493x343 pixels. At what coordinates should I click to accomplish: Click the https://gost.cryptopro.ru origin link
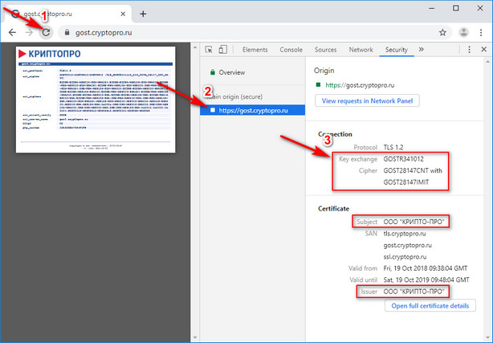click(360, 85)
